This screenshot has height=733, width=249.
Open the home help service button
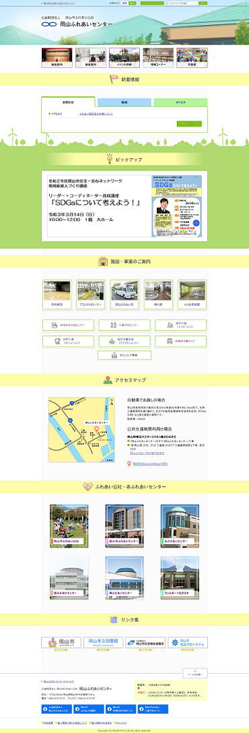[68, 341]
